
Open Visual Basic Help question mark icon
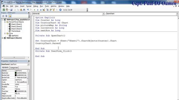[x=60, y=10]
